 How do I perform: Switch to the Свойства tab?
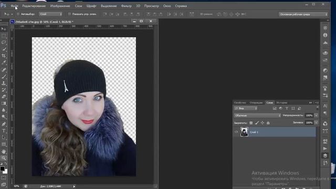pyautogui.click(x=240, y=103)
